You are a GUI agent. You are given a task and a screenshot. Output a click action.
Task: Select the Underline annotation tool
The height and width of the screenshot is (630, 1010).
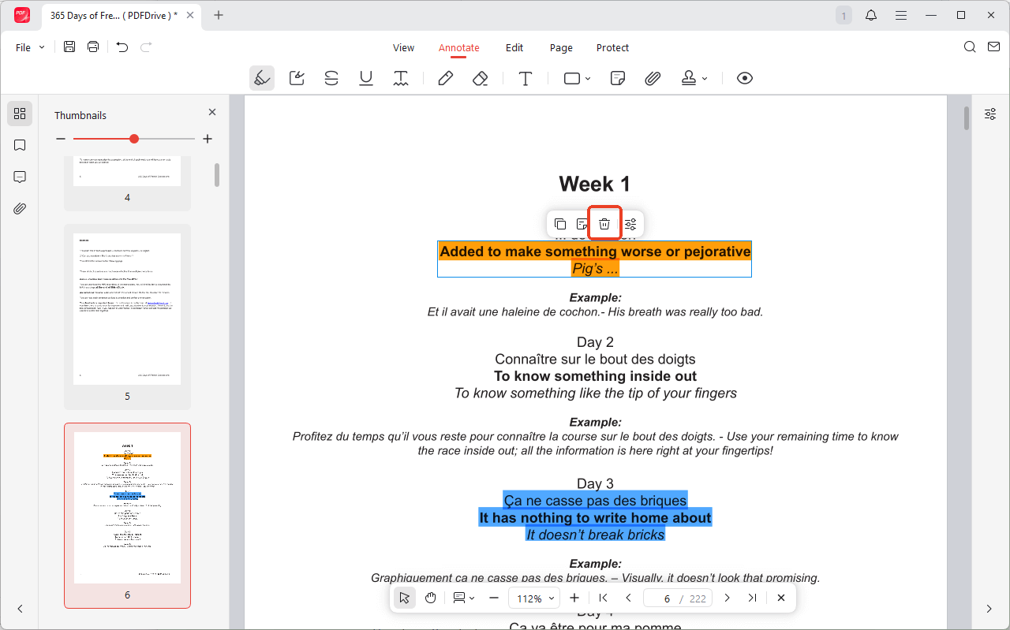click(x=366, y=78)
